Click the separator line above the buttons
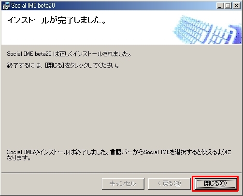The image size is (243, 196). point(121,173)
